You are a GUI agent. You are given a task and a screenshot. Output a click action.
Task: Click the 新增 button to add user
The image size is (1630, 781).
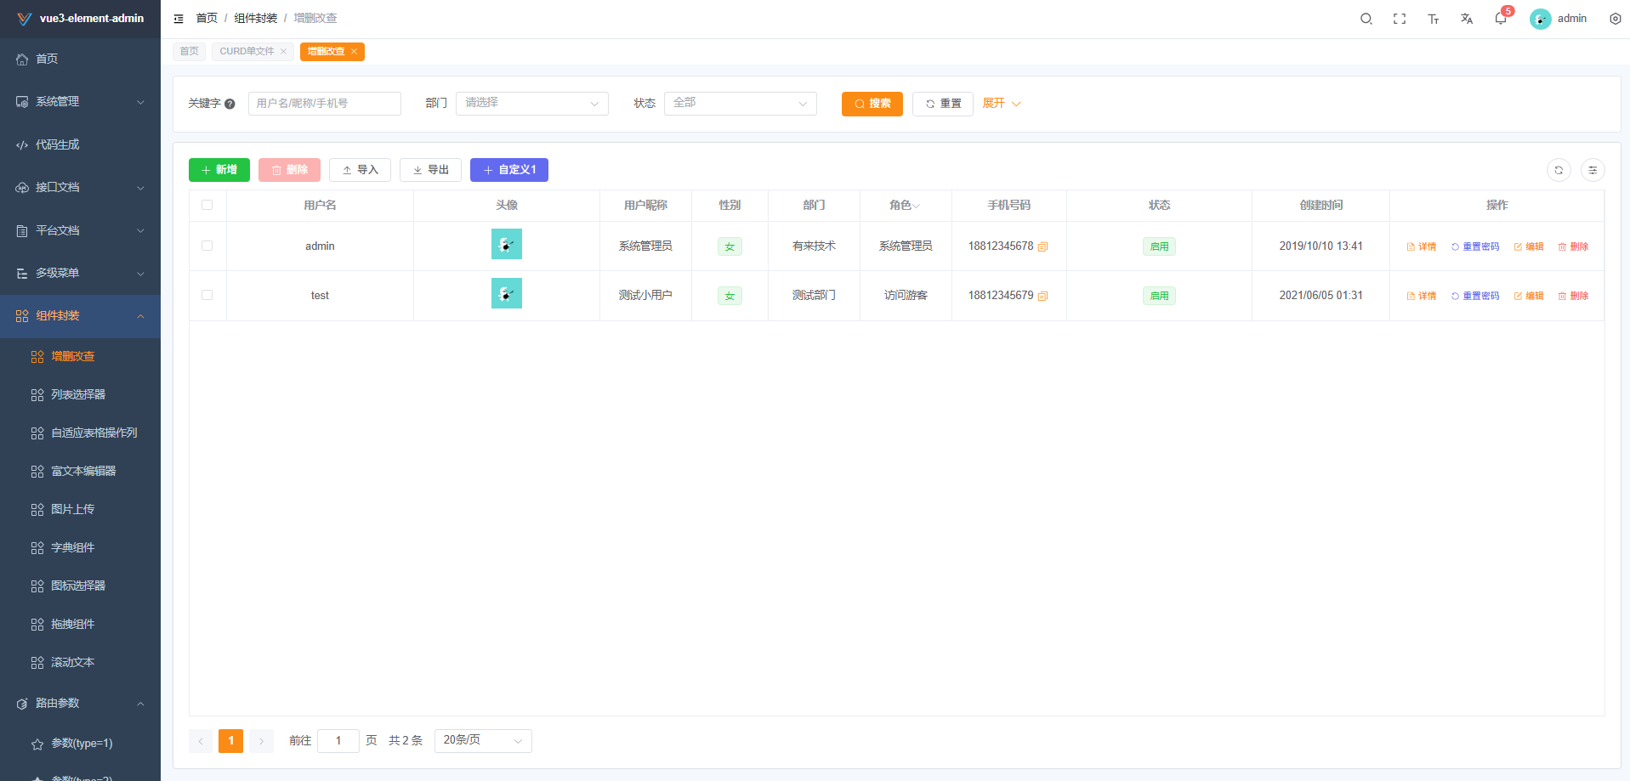pos(219,170)
